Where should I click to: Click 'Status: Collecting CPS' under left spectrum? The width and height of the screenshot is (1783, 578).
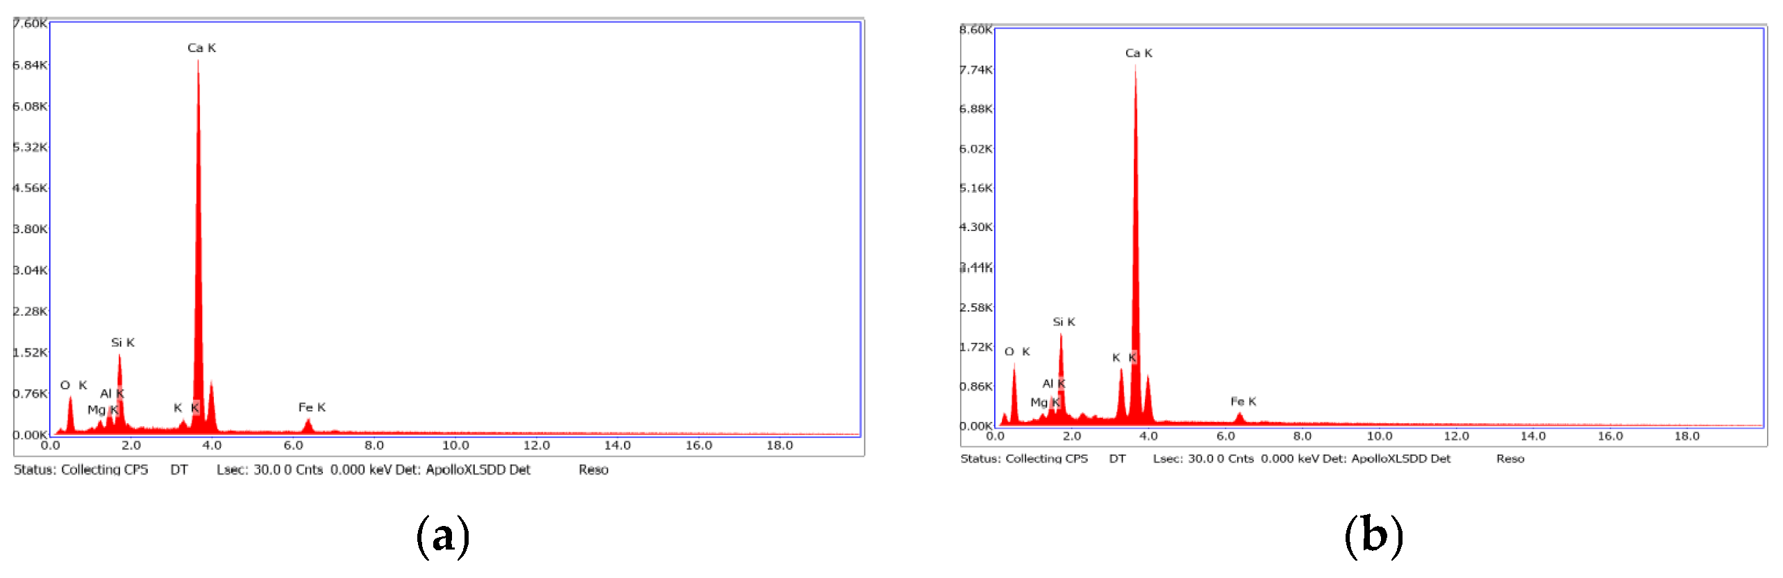pos(81,470)
